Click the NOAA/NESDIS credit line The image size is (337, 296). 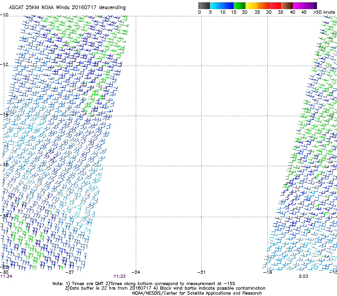click(197, 293)
